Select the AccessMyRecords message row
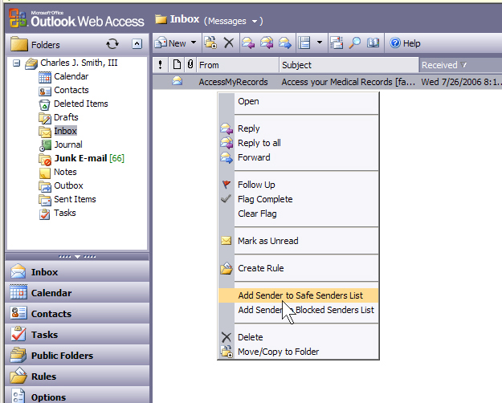This screenshot has height=403, width=502. [327, 82]
